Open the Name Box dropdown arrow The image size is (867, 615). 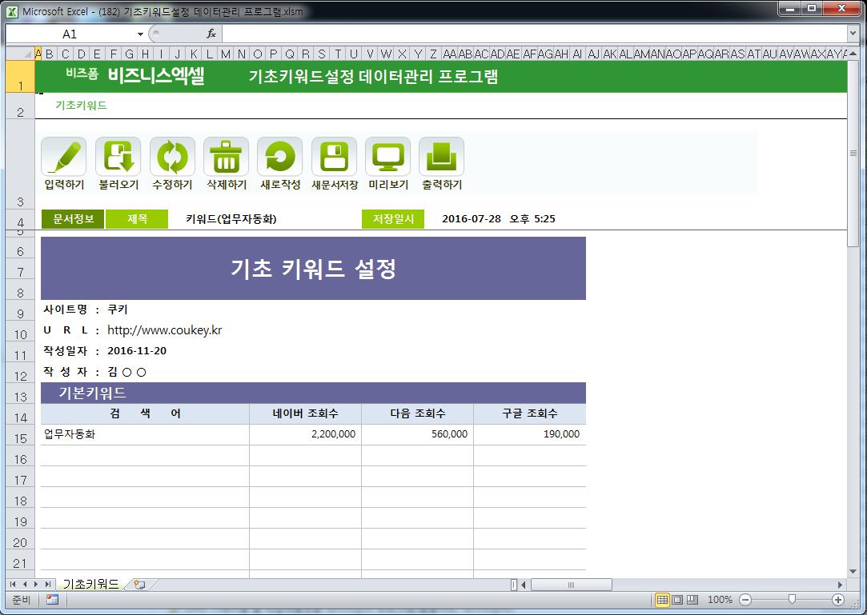(x=140, y=34)
